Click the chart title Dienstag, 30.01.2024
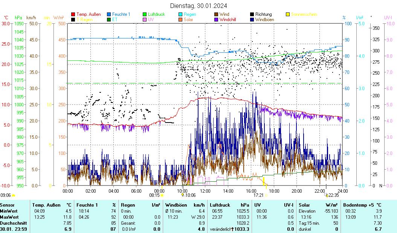 coord(198,6)
